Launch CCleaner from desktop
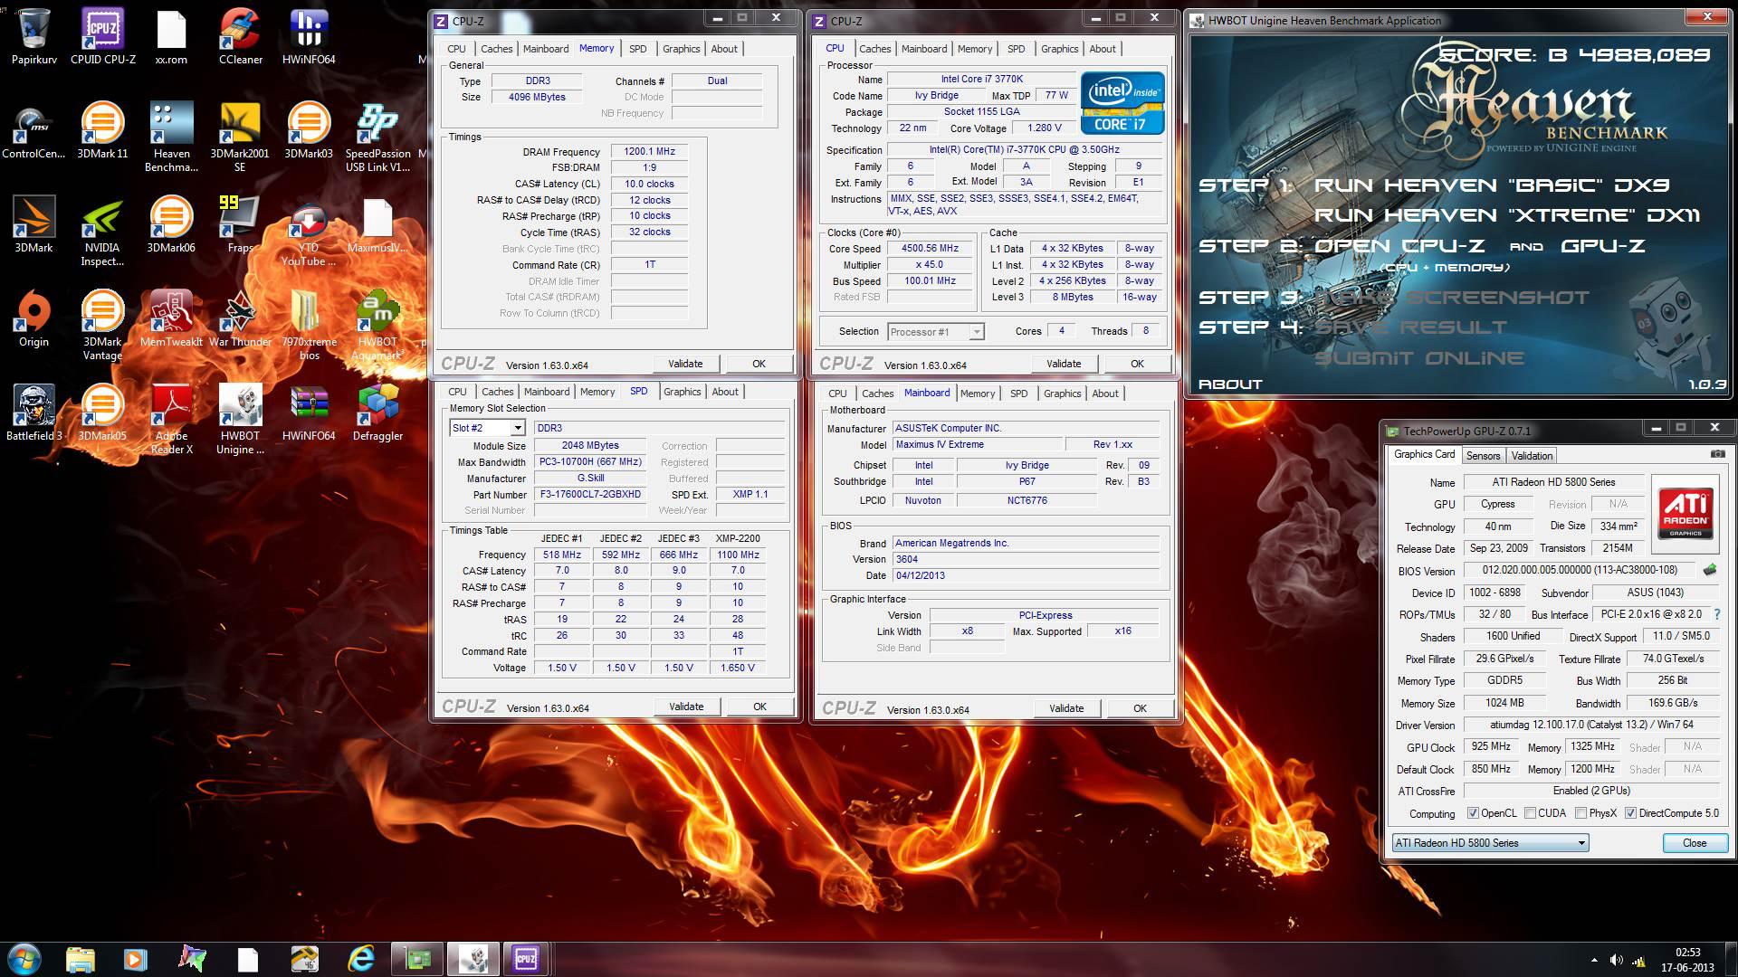The height and width of the screenshot is (977, 1738). [240, 36]
